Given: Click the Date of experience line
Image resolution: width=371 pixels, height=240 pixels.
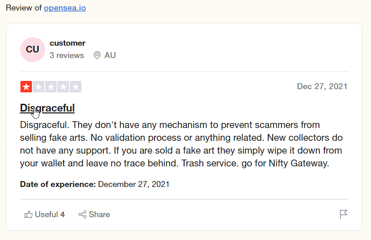Looking at the screenshot, I should [95, 184].
